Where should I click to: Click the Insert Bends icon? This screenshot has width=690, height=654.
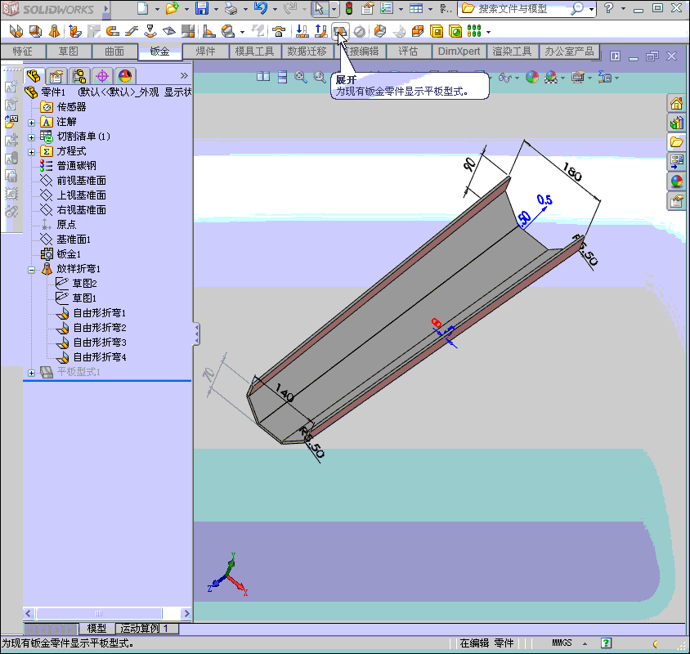[x=379, y=31]
